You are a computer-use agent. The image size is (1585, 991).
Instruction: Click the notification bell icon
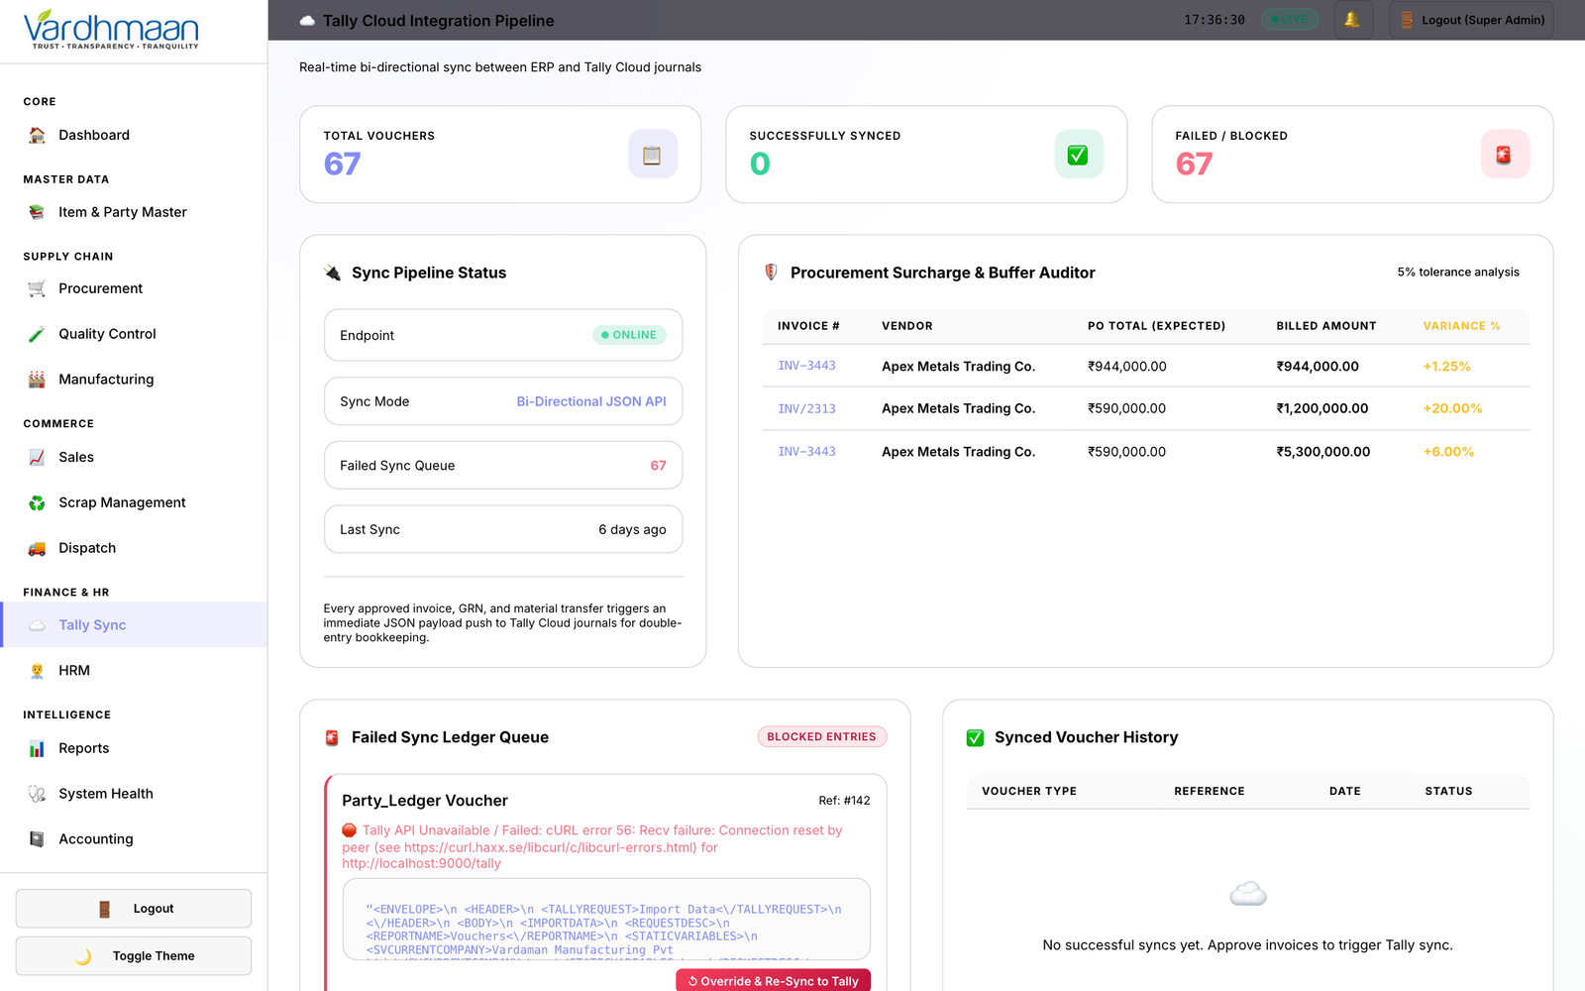[1352, 20]
